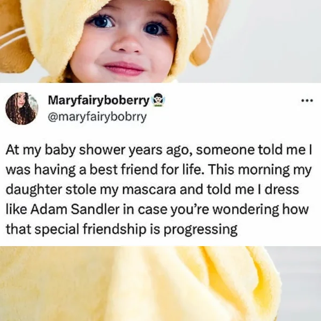Image resolution: width=321 pixels, height=321 pixels.
Task: Open the three-dot more options menu
Action: (307, 101)
